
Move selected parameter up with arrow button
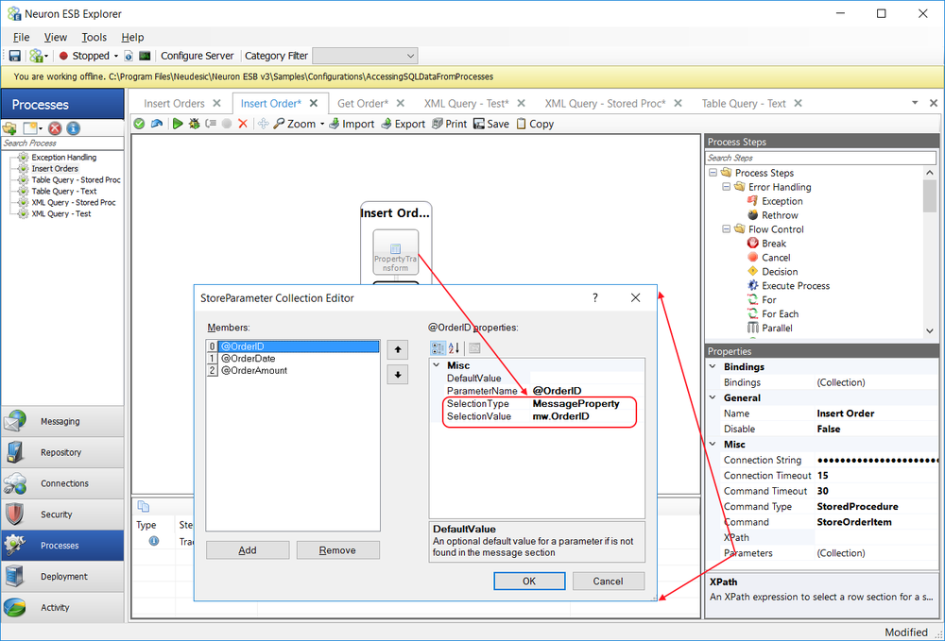click(x=398, y=349)
